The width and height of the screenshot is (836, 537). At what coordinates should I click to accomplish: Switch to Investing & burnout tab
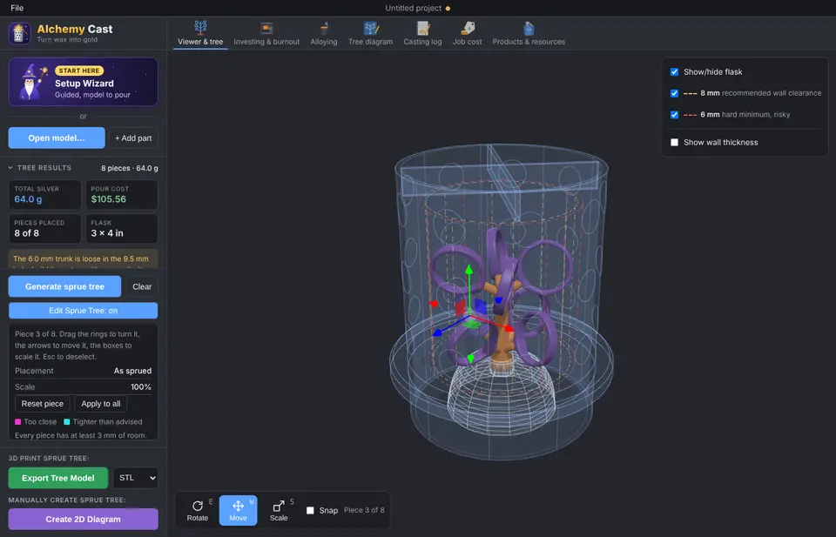pos(266,33)
